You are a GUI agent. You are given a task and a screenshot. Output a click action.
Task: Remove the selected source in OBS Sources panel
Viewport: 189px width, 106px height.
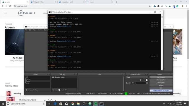pyautogui.click(x=56, y=90)
